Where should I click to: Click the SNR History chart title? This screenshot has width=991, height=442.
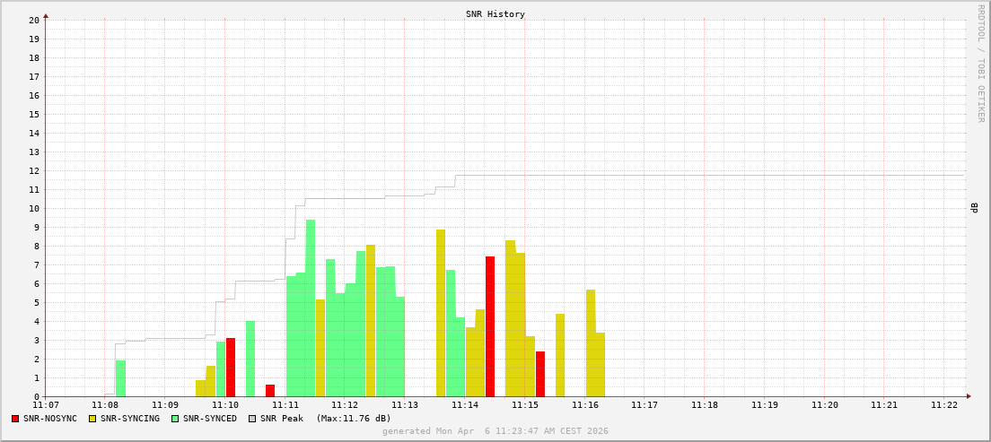tap(495, 14)
